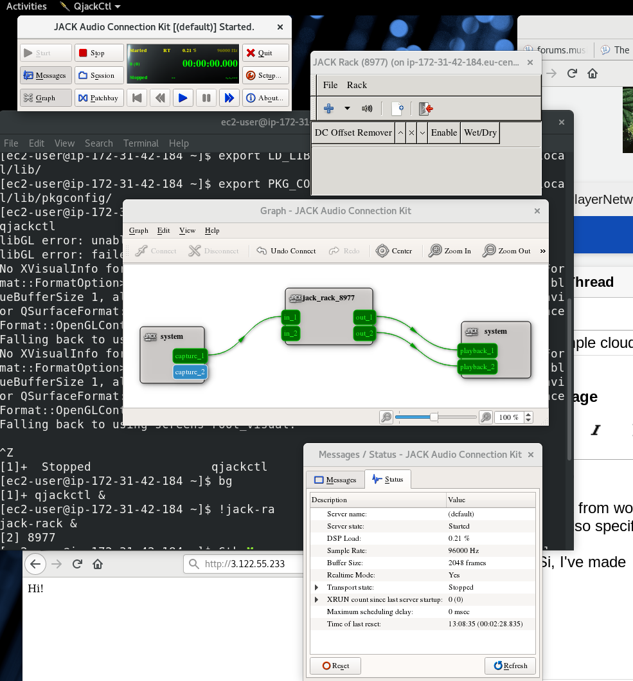Switch to the Messages tab
Image resolution: width=633 pixels, height=681 pixels.
pos(335,480)
